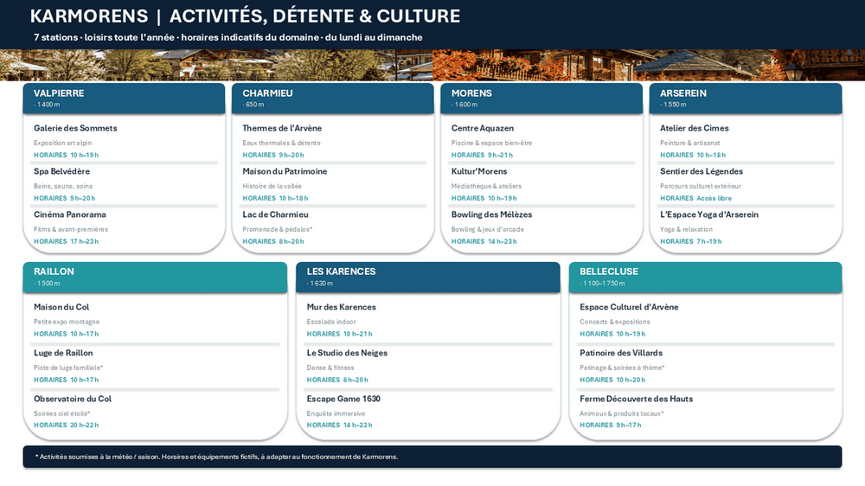Image resolution: width=865 pixels, height=486 pixels.
Task: Click 'Atelier des Cimes' title
Action: click(x=694, y=128)
